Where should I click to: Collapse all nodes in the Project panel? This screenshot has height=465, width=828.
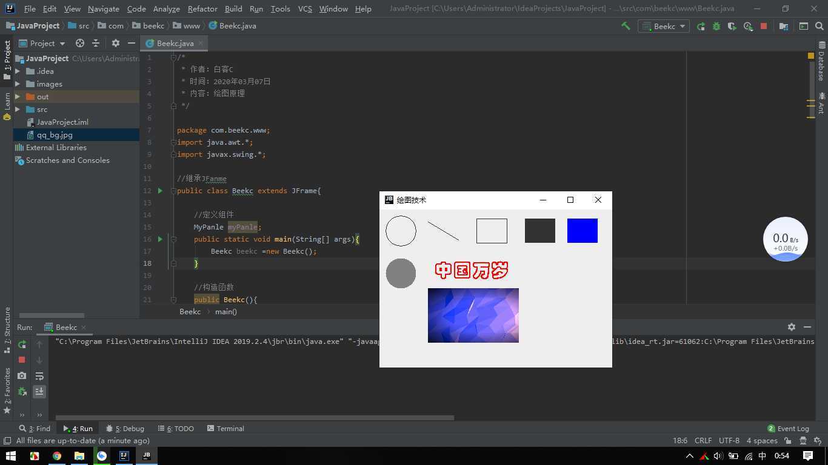click(96, 43)
